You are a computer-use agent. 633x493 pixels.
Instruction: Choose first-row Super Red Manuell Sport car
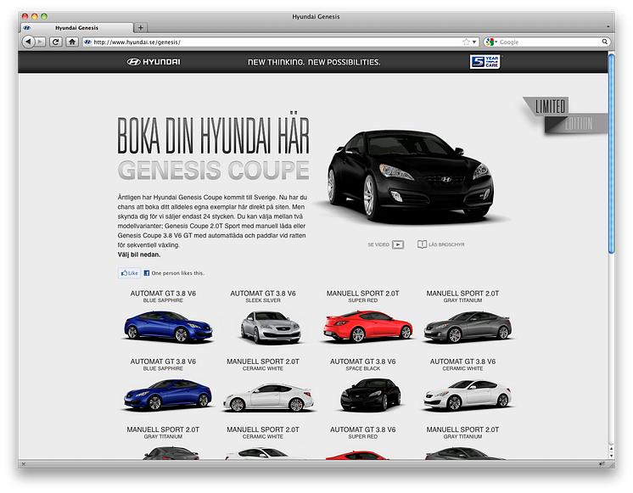pyautogui.click(x=367, y=326)
